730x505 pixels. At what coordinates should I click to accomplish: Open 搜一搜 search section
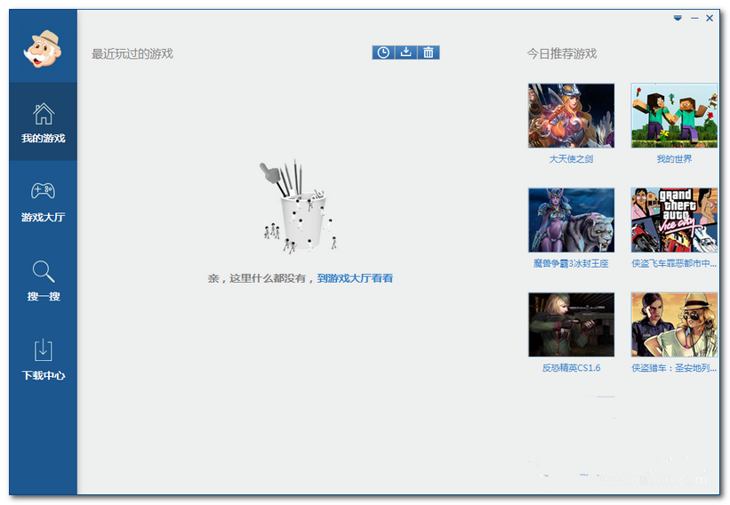(44, 280)
